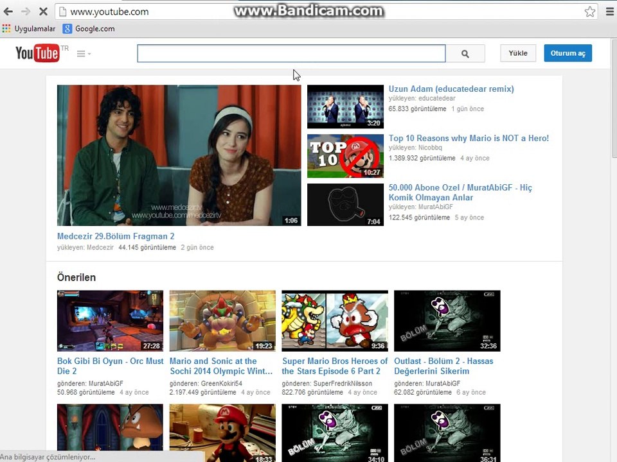This screenshot has height=462, width=617.
Task: Visit the educatedear uploader channel
Action: click(x=437, y=98)
